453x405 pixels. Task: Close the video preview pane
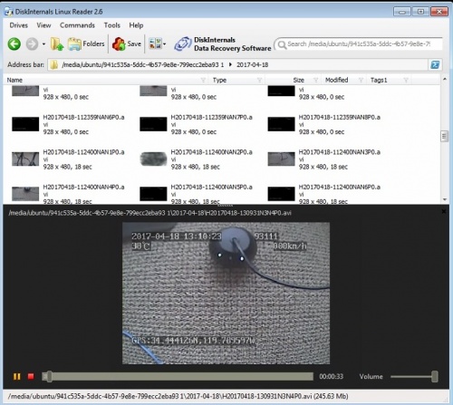[x=444, y=212]
